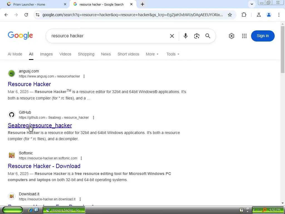Open site information icon in address bar
285x214 pixels.
(38, 15)
